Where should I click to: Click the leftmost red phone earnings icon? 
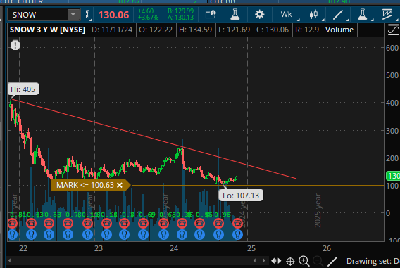[x=13, y=224]
